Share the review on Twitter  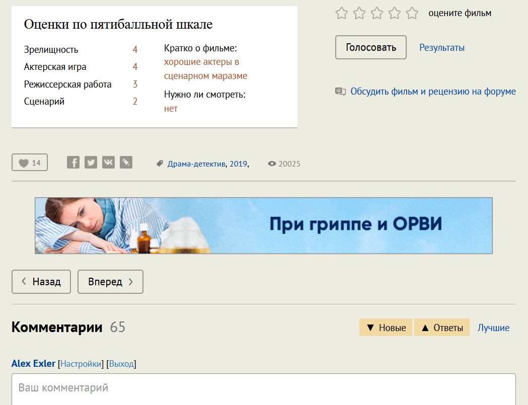tap(91, 163)
